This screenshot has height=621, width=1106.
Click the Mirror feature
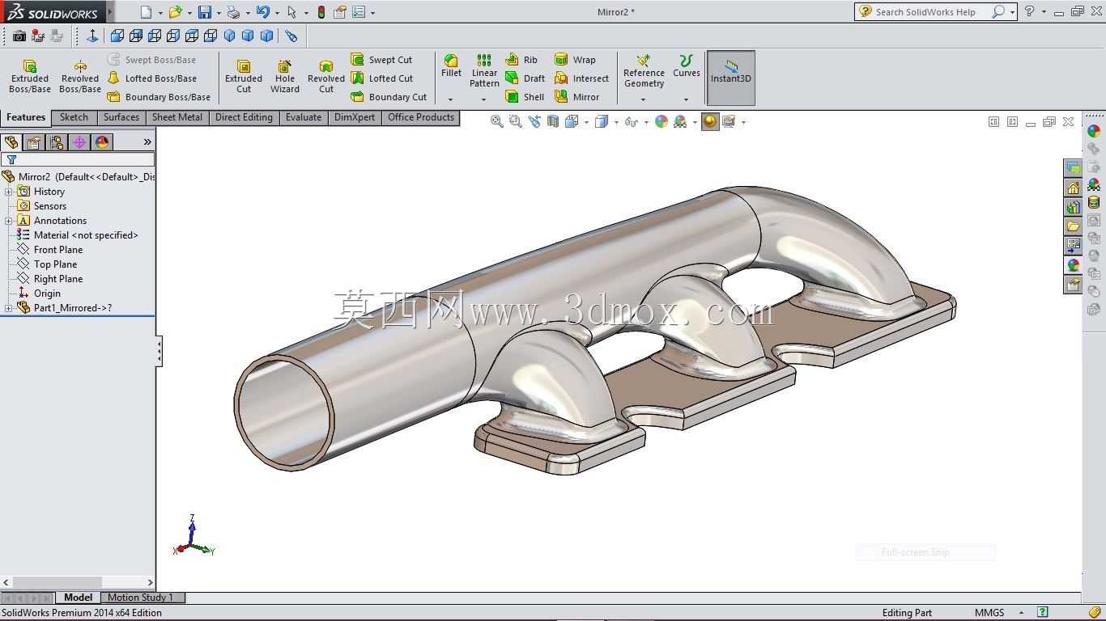tap(577, 97)
